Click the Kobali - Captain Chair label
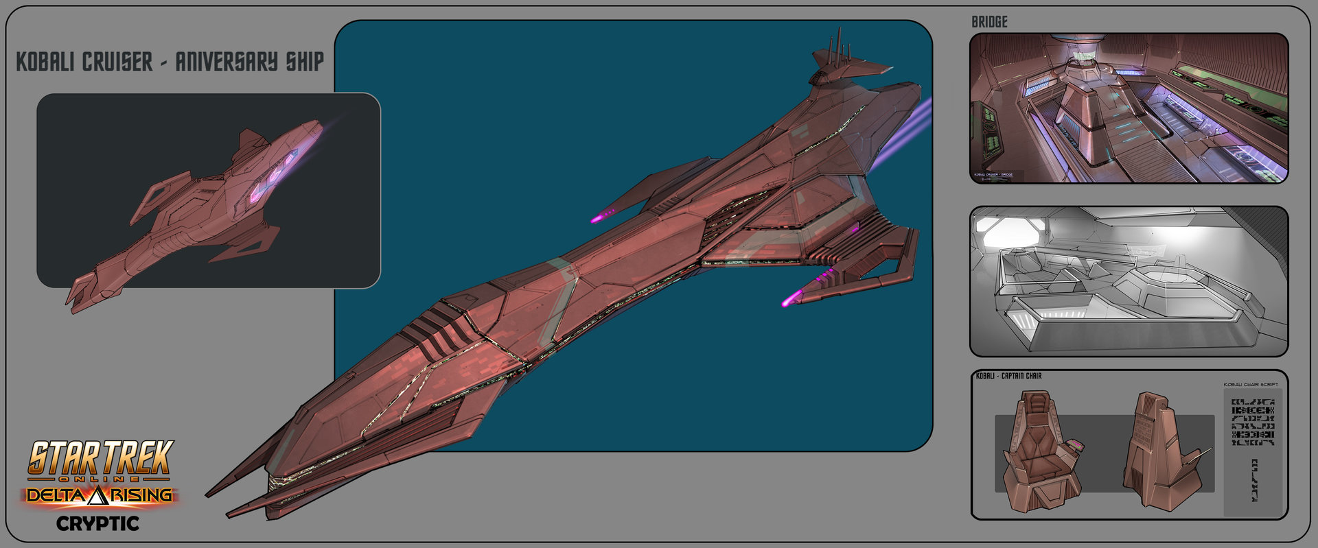Image resolution: width=1318 pixels, height=548 pixels. pos(1008,376)
